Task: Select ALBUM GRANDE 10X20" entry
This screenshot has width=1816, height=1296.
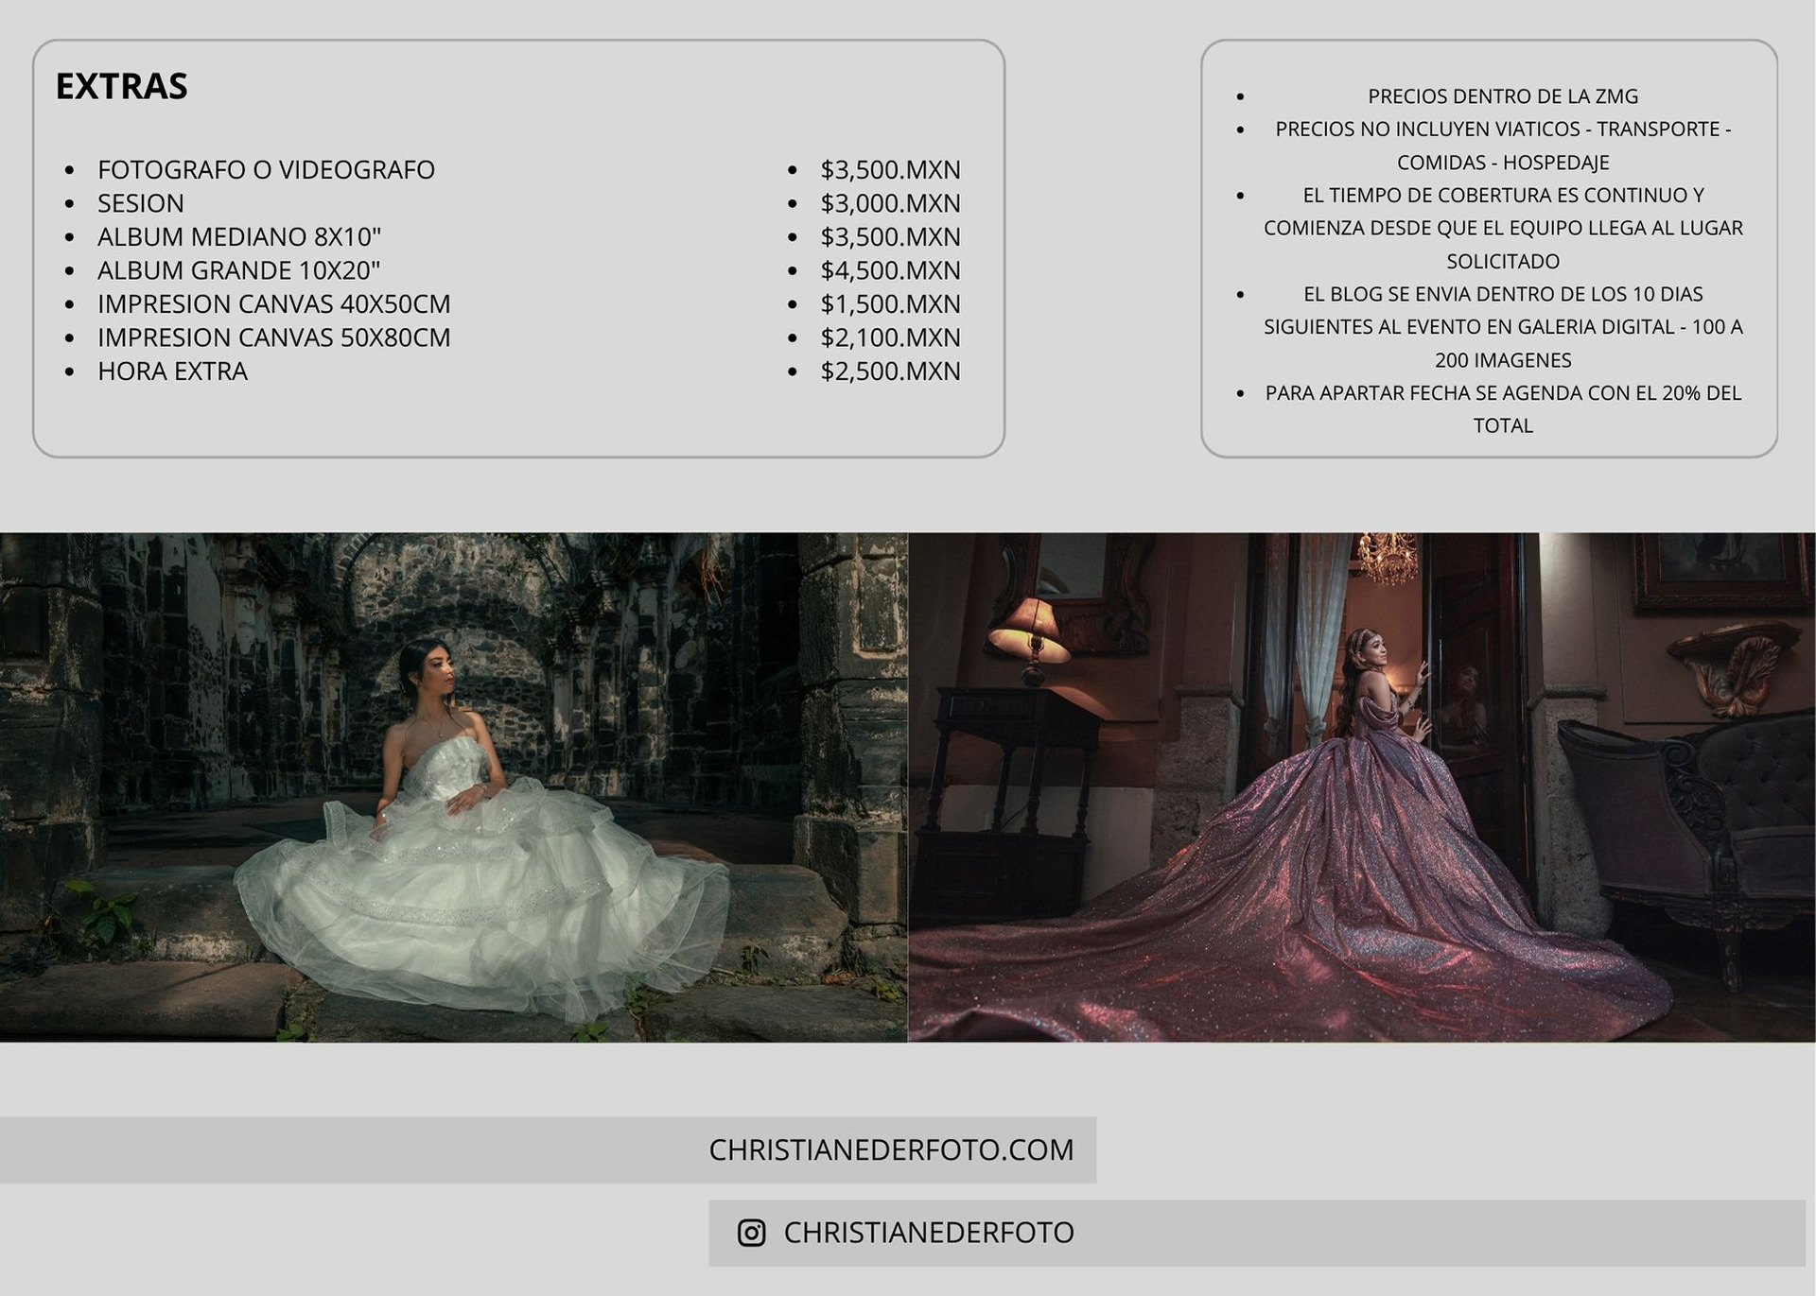Action: (x=238, y=270)
